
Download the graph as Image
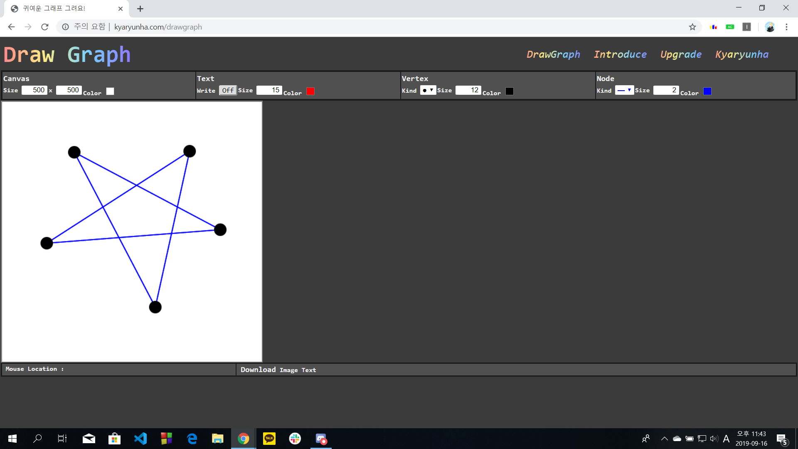[288, 370]
